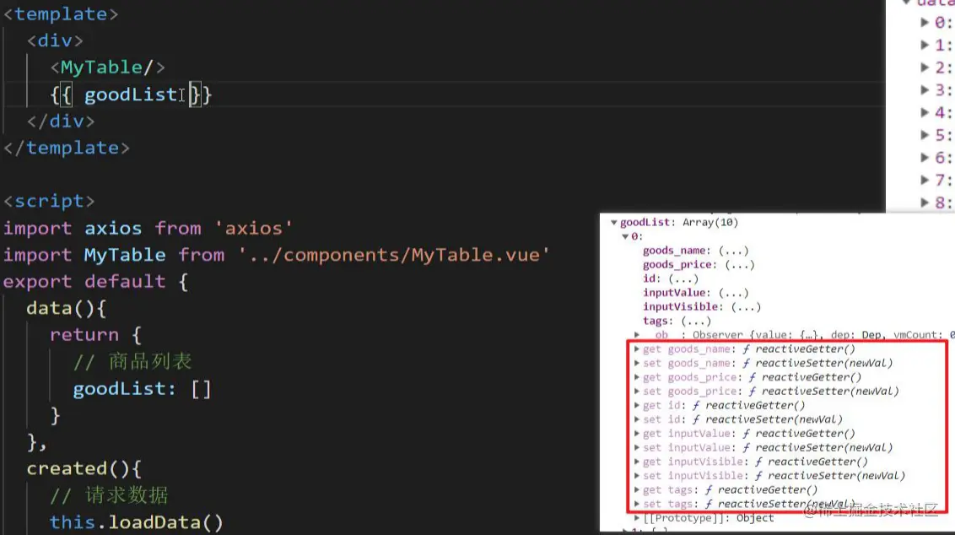
Task: Expand array item 7 in data panel
Action: pyautogui.click(x=925, y=181)
